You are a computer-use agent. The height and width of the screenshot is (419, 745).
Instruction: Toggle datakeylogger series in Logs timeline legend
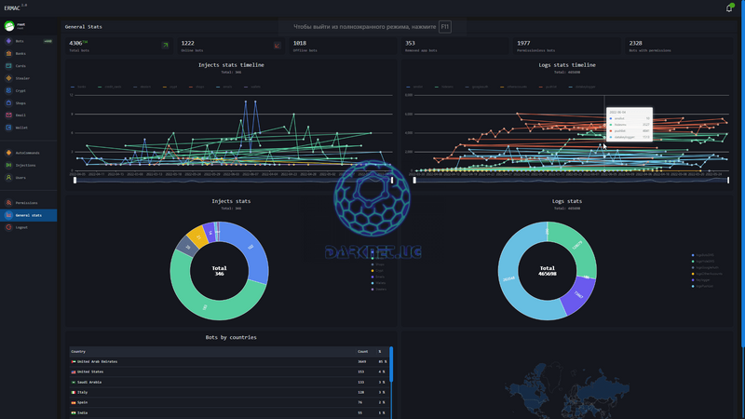pos(581,87)
